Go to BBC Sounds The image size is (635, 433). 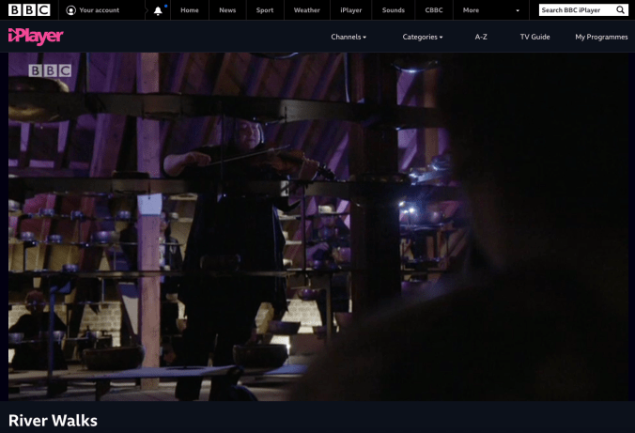(394, 10)
